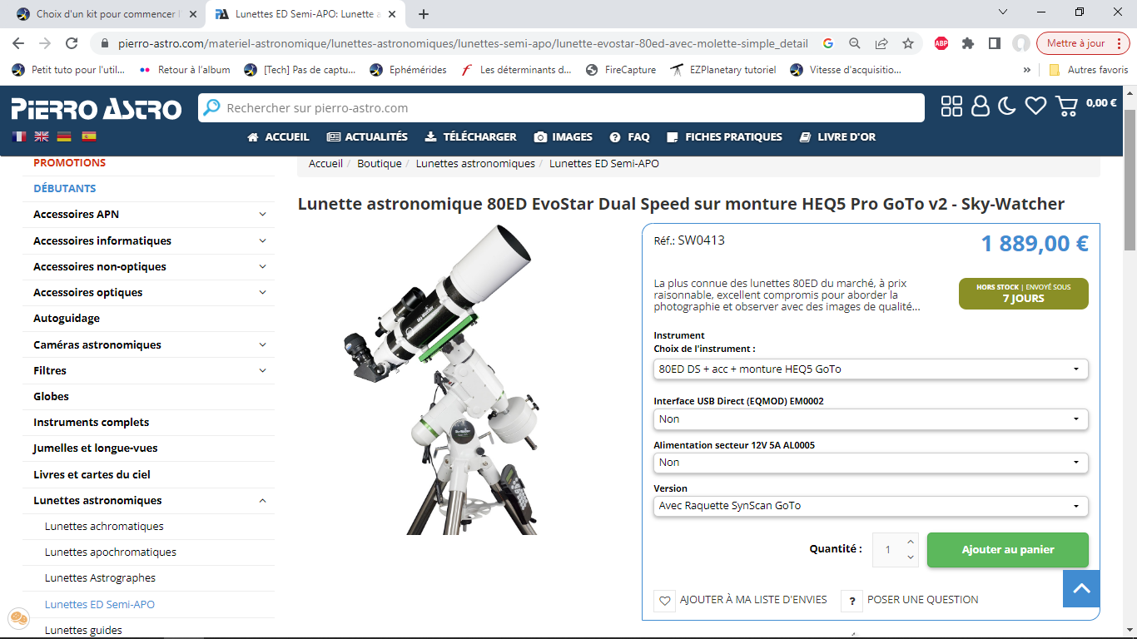Screen dimensions: 1137x639
Task: Open the Alimentation secteur 12V dropdown
Action: coord(871,463)
